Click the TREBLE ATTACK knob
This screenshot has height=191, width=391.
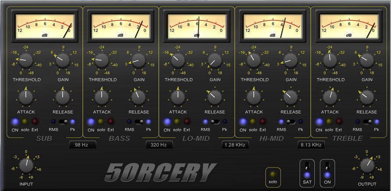tap(330, 97)
